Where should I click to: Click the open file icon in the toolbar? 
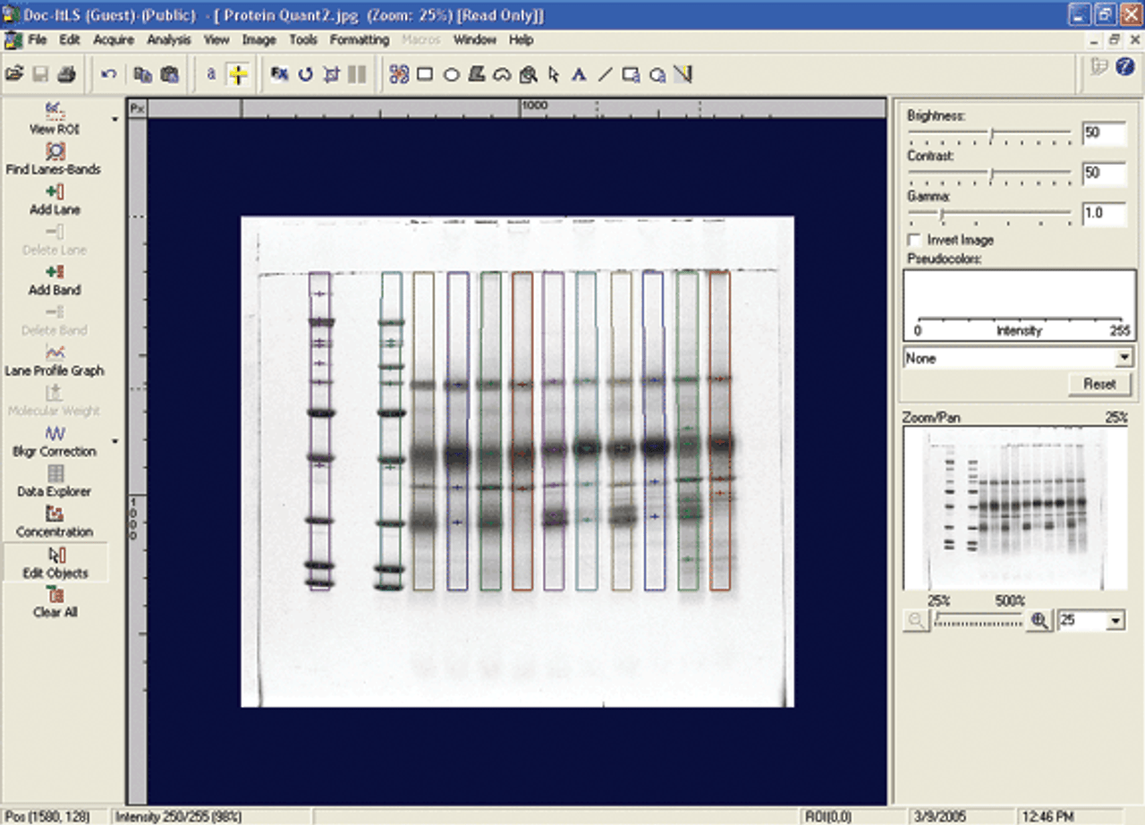[x=13, y=74]
